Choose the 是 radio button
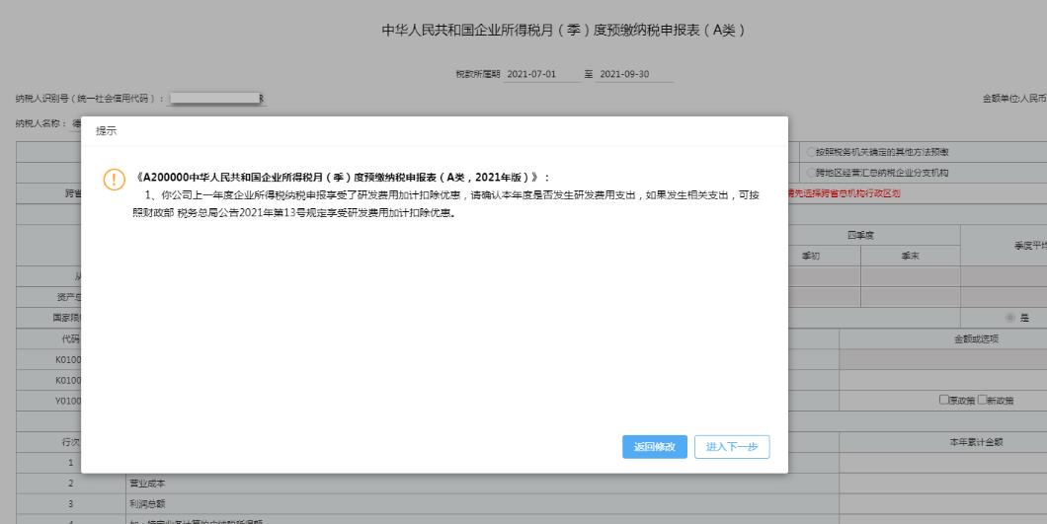This screenshot has width=1047, height=524. 1008,318
